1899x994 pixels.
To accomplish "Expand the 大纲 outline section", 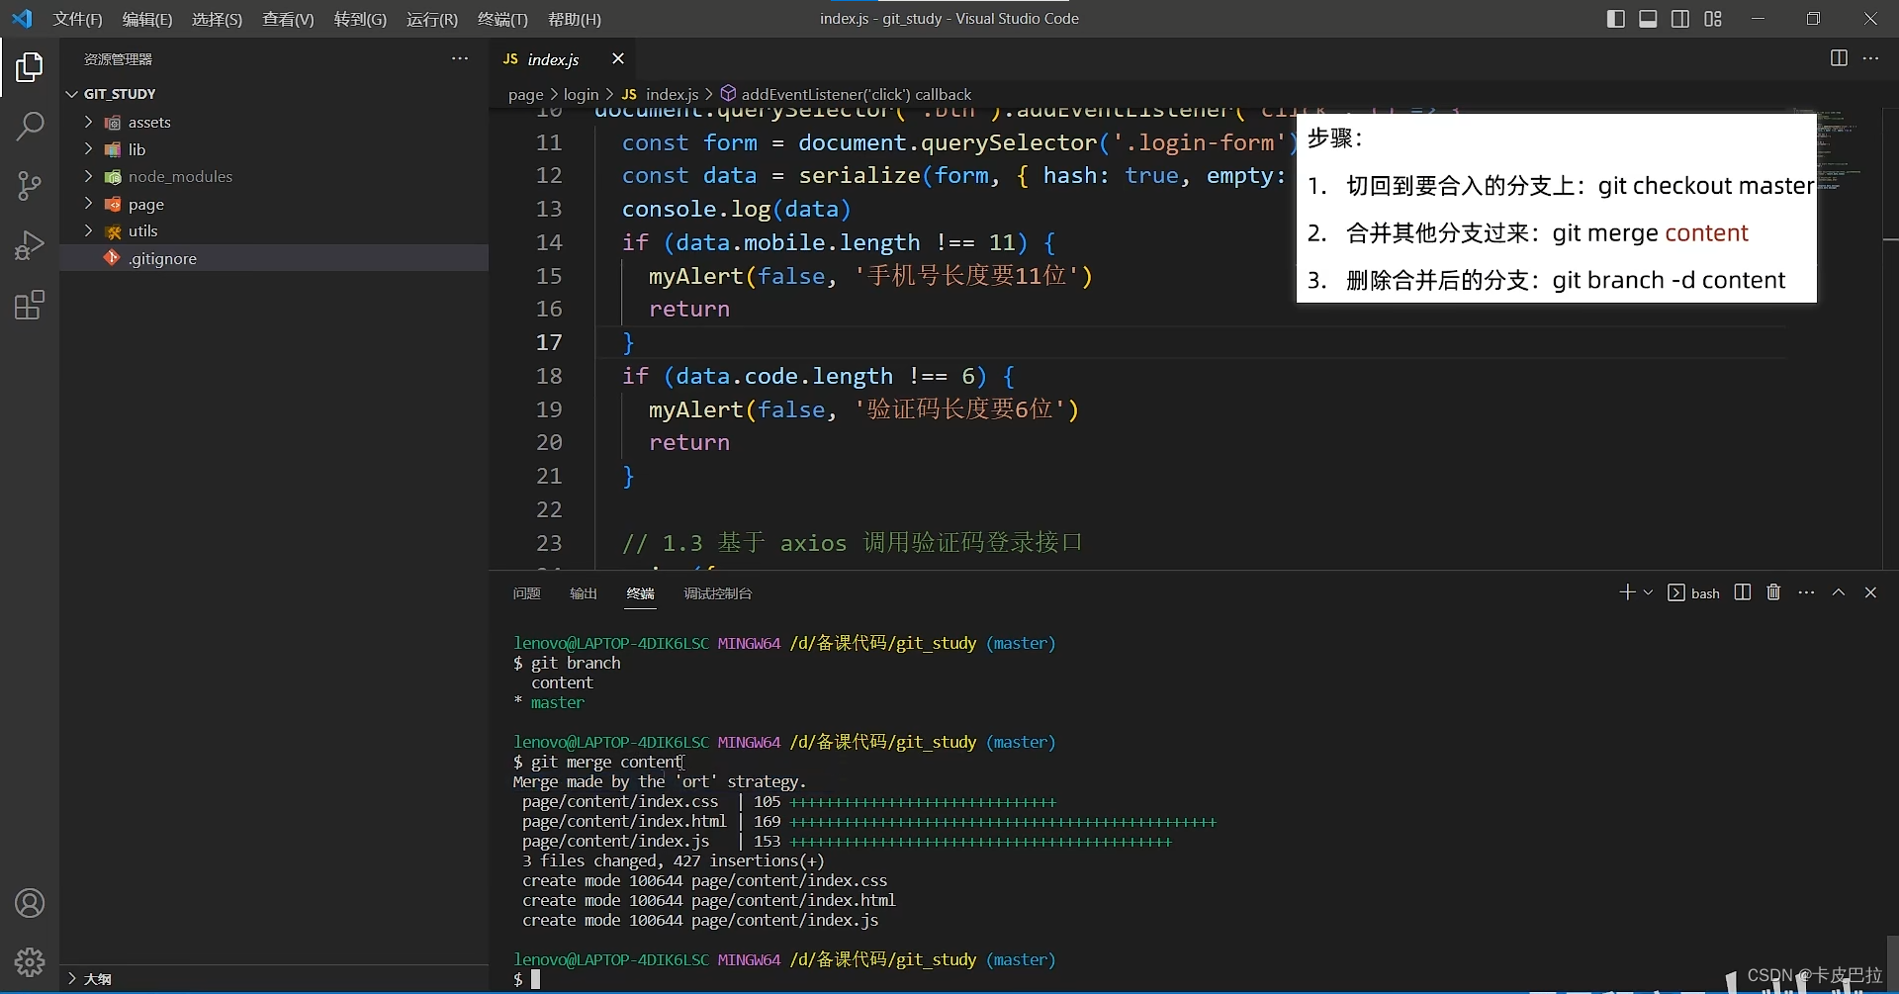I will point(274,978).
